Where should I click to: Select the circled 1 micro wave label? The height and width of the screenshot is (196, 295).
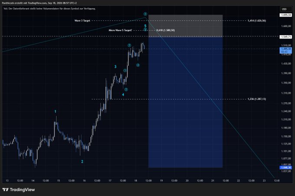125,71
